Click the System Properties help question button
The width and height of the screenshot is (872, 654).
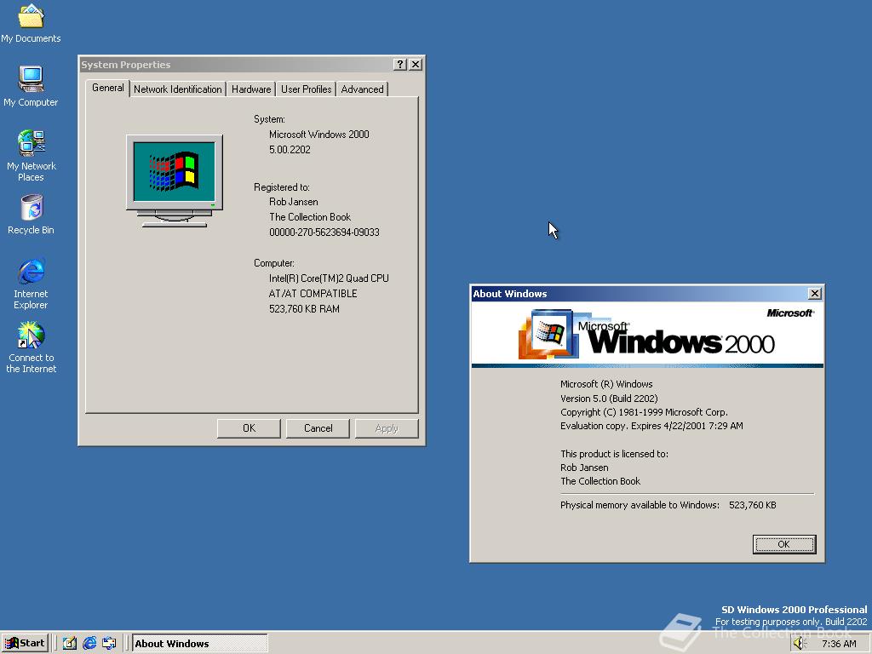click(399, 65)
